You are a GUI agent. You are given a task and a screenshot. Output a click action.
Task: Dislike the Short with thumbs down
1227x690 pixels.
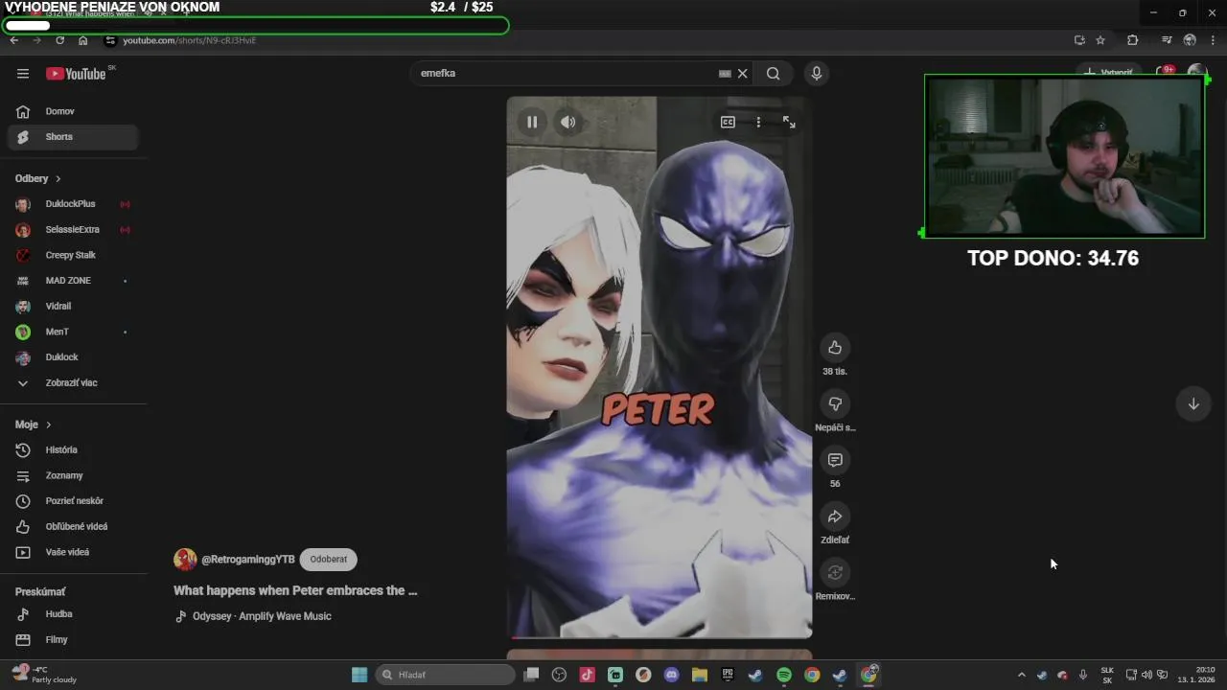coord(835,403)
